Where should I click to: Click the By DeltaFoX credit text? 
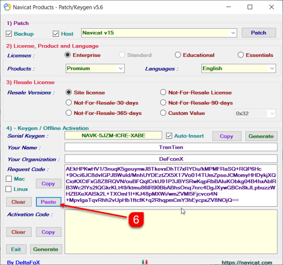click(24, 263)
